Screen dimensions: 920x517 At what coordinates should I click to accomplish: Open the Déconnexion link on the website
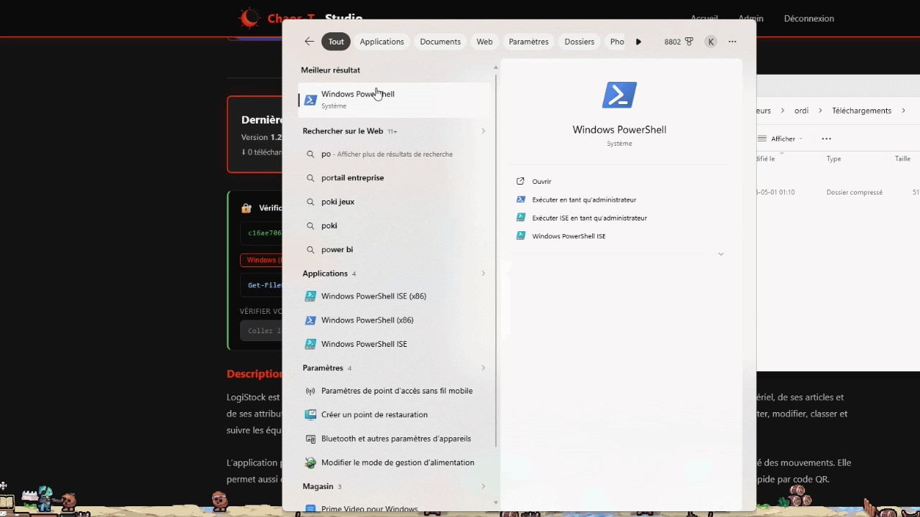tap(809, 19)
